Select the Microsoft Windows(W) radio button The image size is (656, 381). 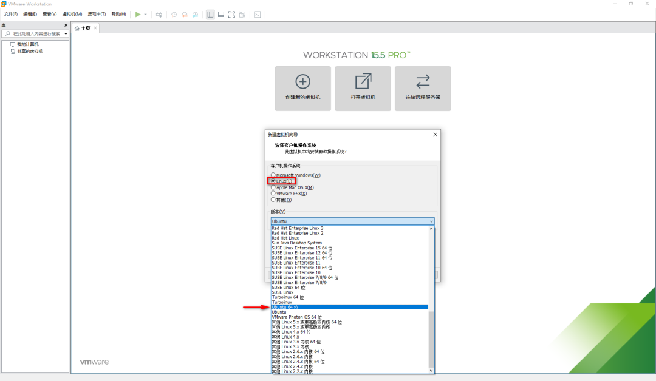click(x=273, y=175)
